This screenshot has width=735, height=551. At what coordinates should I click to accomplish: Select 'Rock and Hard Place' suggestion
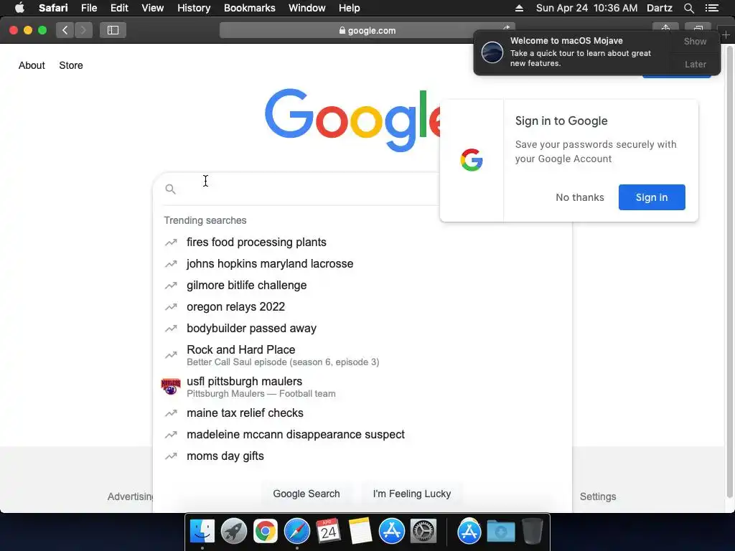click(362, 355)
